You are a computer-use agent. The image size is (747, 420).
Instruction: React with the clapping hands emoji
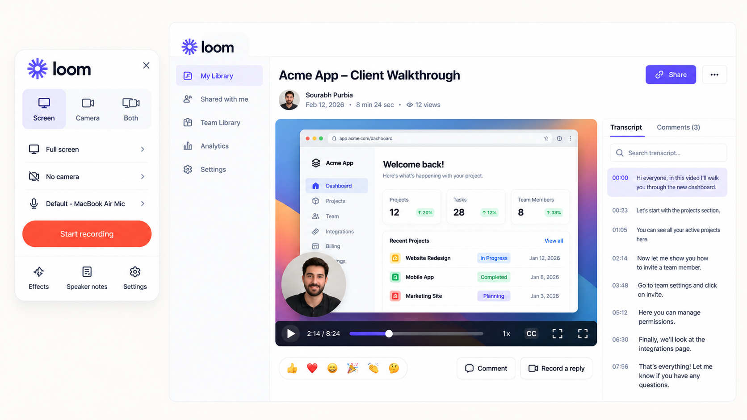tap(373, 368)
